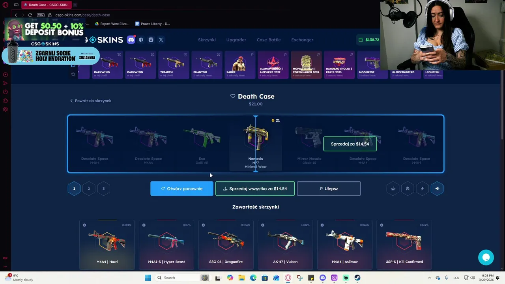Open the live chat support bubble
This screenshot has height=284, width=505.
click(x=486, y=257)
